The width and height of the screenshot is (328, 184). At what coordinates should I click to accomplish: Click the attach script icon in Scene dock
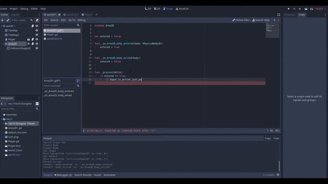[x=37, y=20]
